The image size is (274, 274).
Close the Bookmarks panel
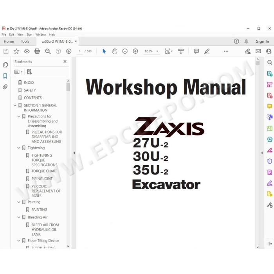(x=65, y=61)
